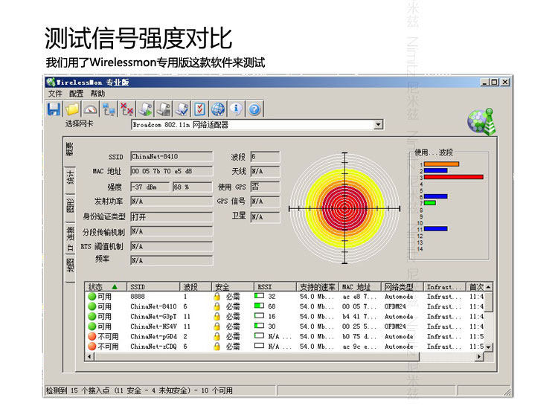This screenshot has height=409, width=558.
Task: Click the green channel 7 usage bar
Action: click(x=429, y=203)
